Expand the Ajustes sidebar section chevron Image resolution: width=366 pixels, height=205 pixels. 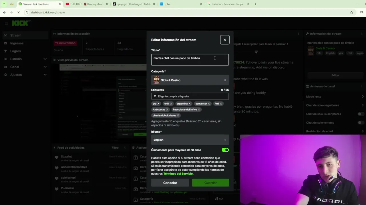click(45, 75)
